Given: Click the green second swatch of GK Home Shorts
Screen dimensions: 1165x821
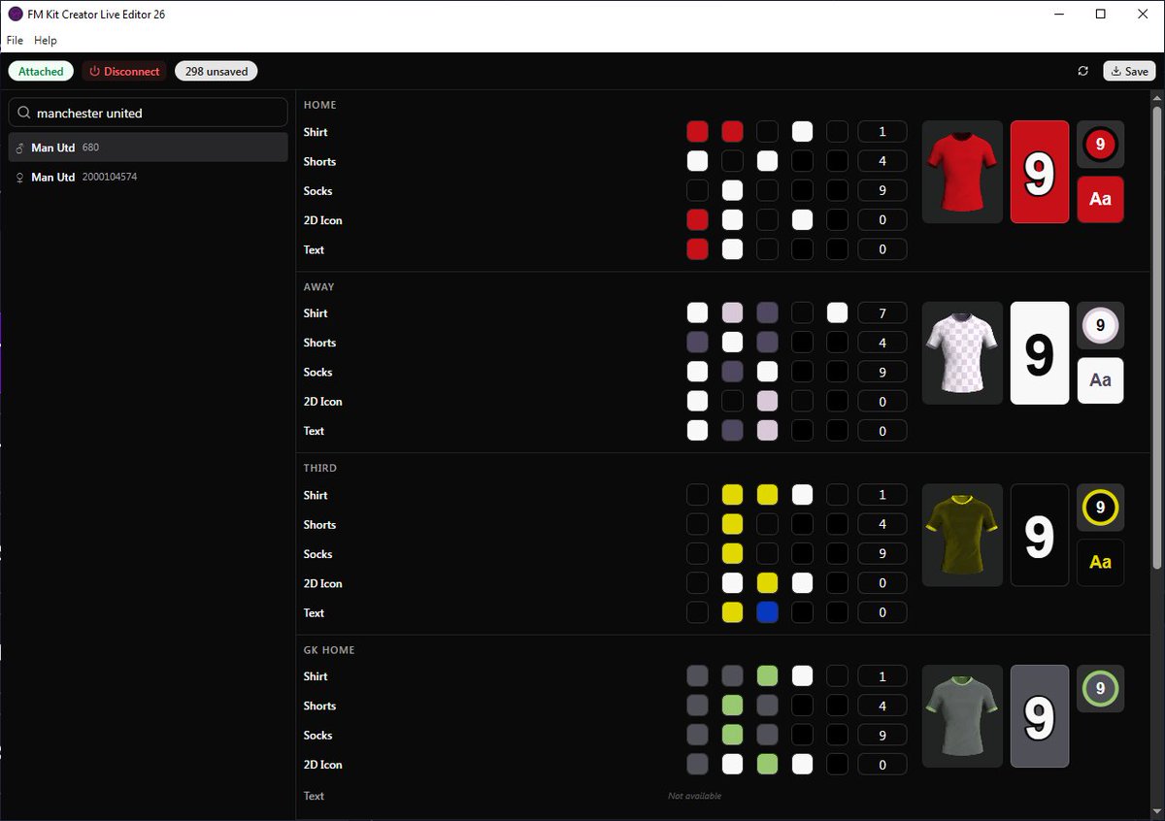Looking at the screenshot, I should tap(732, 706).
